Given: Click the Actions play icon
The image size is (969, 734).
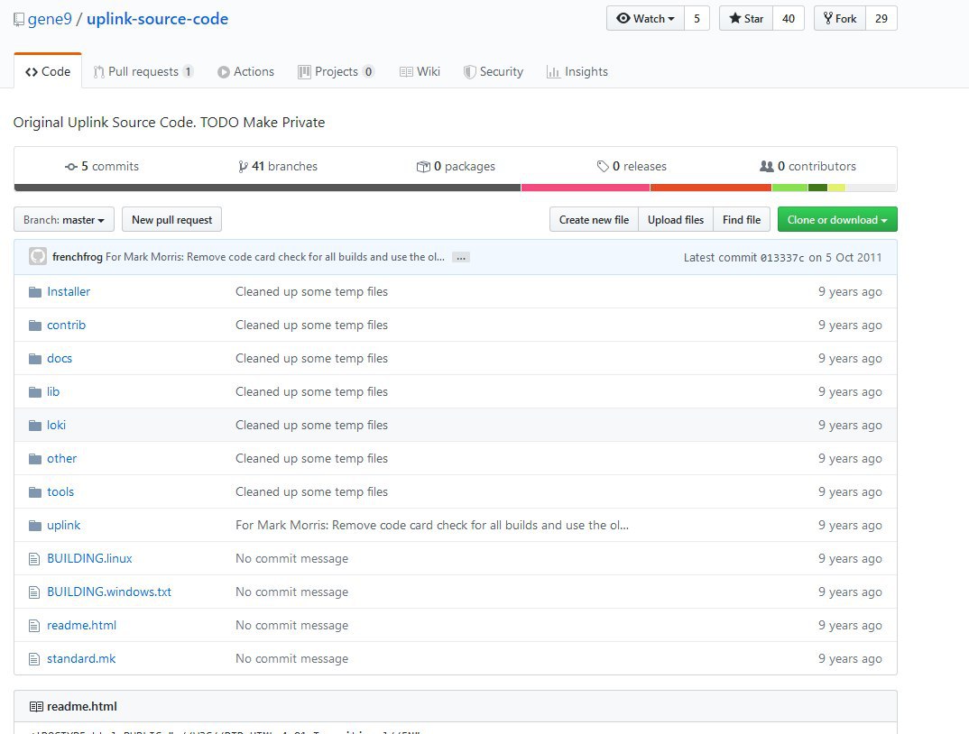Looking at the screenshot, I should tap(224, 72).
